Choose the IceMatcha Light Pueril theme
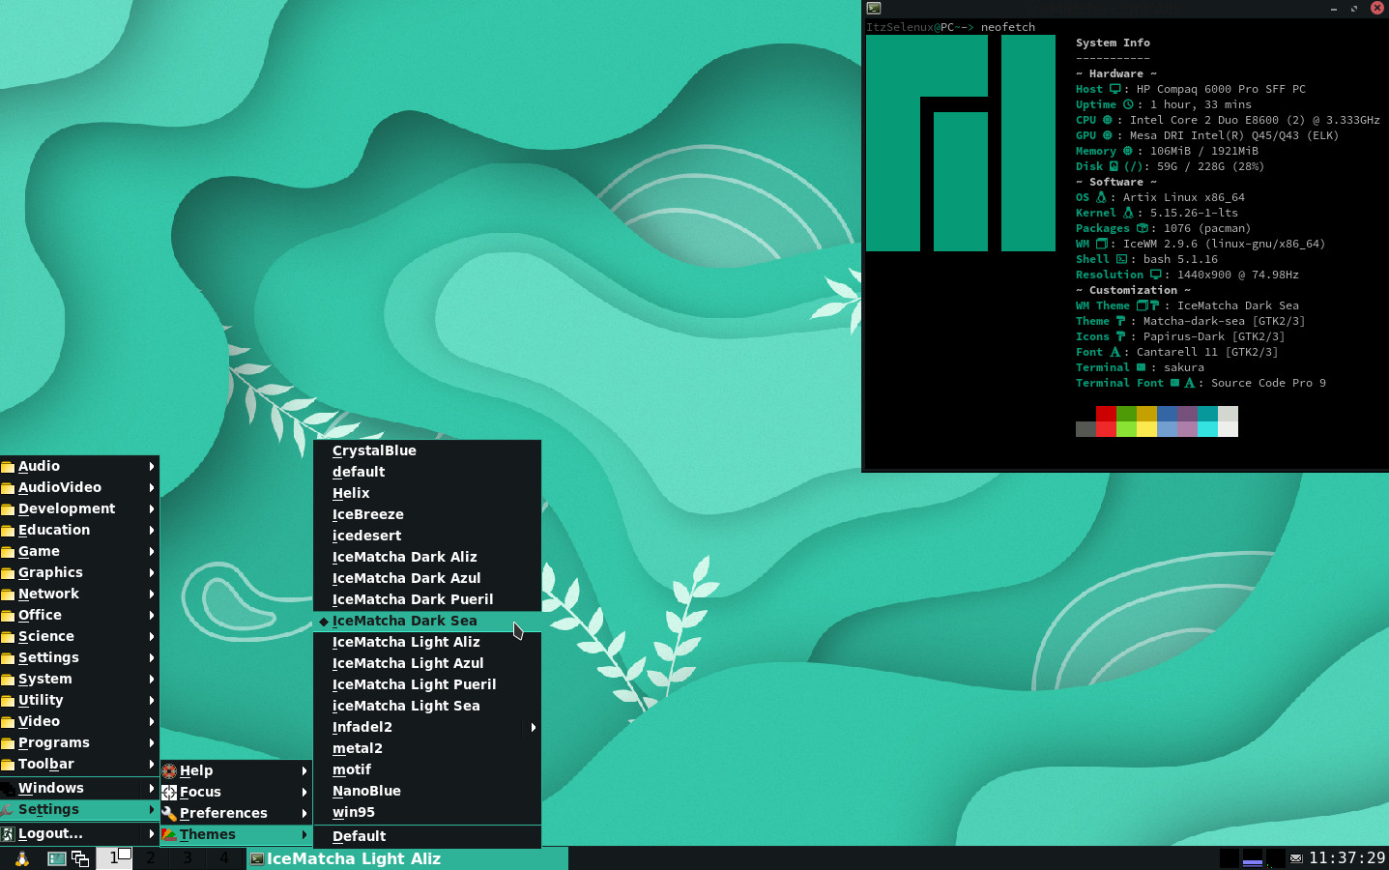Viewport: 1389px width, 870px height. 427,684
